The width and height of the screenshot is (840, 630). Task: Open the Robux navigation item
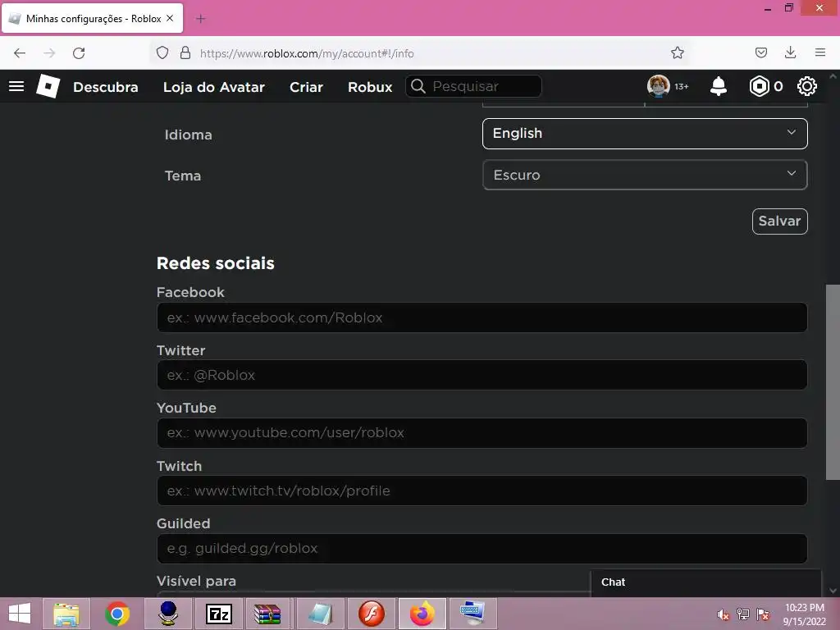coord(370,87)
